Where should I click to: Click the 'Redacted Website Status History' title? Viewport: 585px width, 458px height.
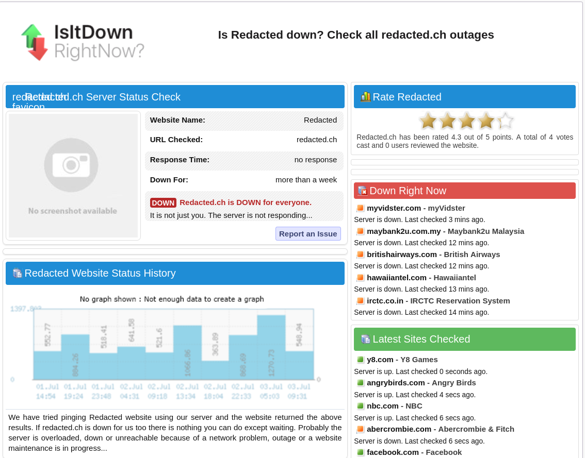pos(100,273)
